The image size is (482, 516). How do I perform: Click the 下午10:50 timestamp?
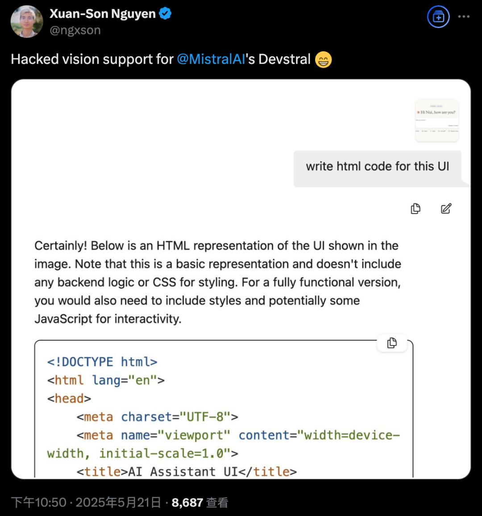pos(38,503)
